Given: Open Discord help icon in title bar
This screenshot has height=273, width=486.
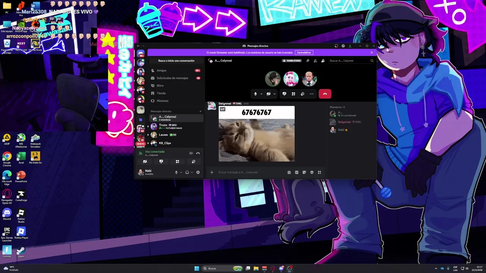Looking at the screenshot, I should point(343,46).
